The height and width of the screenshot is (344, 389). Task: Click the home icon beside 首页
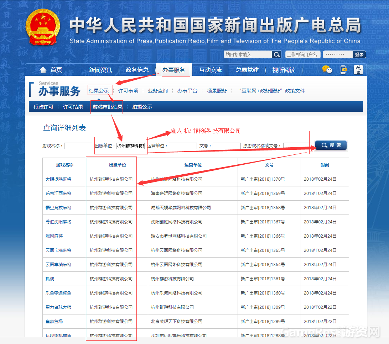[43, 70]
